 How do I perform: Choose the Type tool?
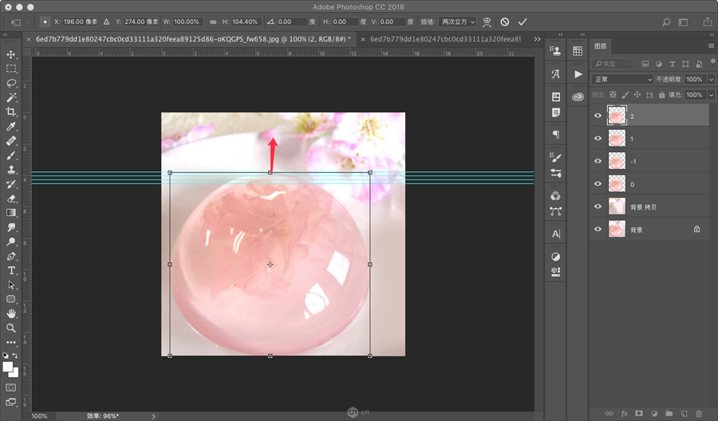click(x=11, y=270)
